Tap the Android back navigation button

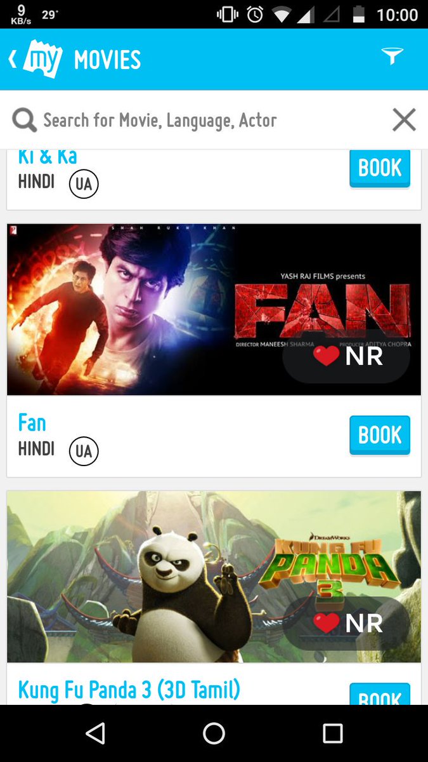point(95,733)
